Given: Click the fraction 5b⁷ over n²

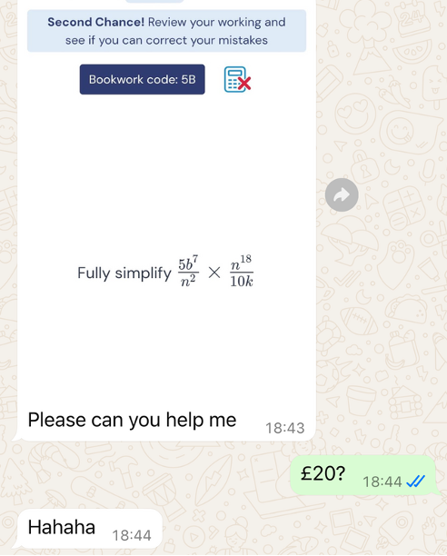Looking at the screenshot, I should (188, 272).
